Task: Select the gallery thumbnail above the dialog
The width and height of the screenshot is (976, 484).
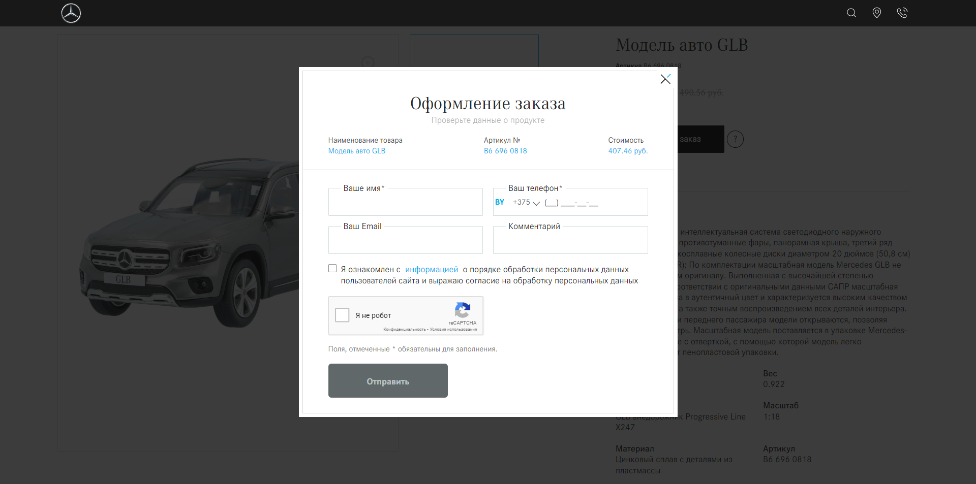Action: 474,51
